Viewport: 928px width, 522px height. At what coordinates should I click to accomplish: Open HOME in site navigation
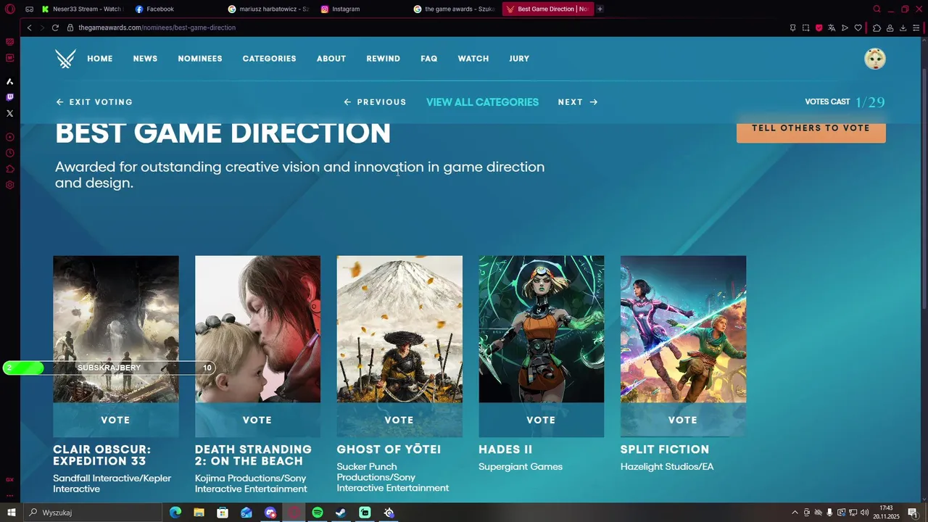coord(100,59)
